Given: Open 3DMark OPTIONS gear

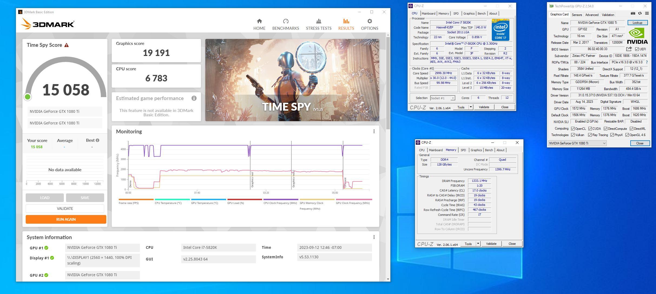Looking at the screenshot, I should tap(370, 24).
